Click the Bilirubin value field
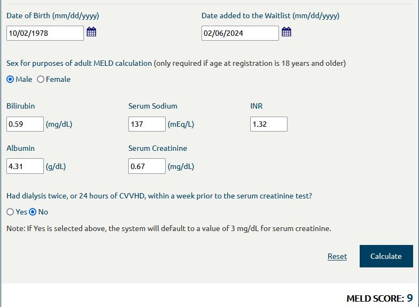Screen dimensions: 419x307 click(x=25, y=124)
